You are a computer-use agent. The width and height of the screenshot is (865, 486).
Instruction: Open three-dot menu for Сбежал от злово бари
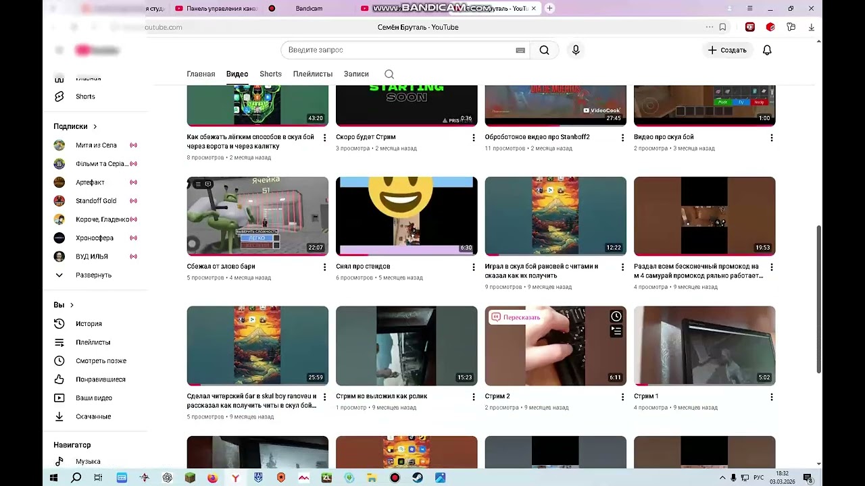pyautogui.click(x=324, y=267)
